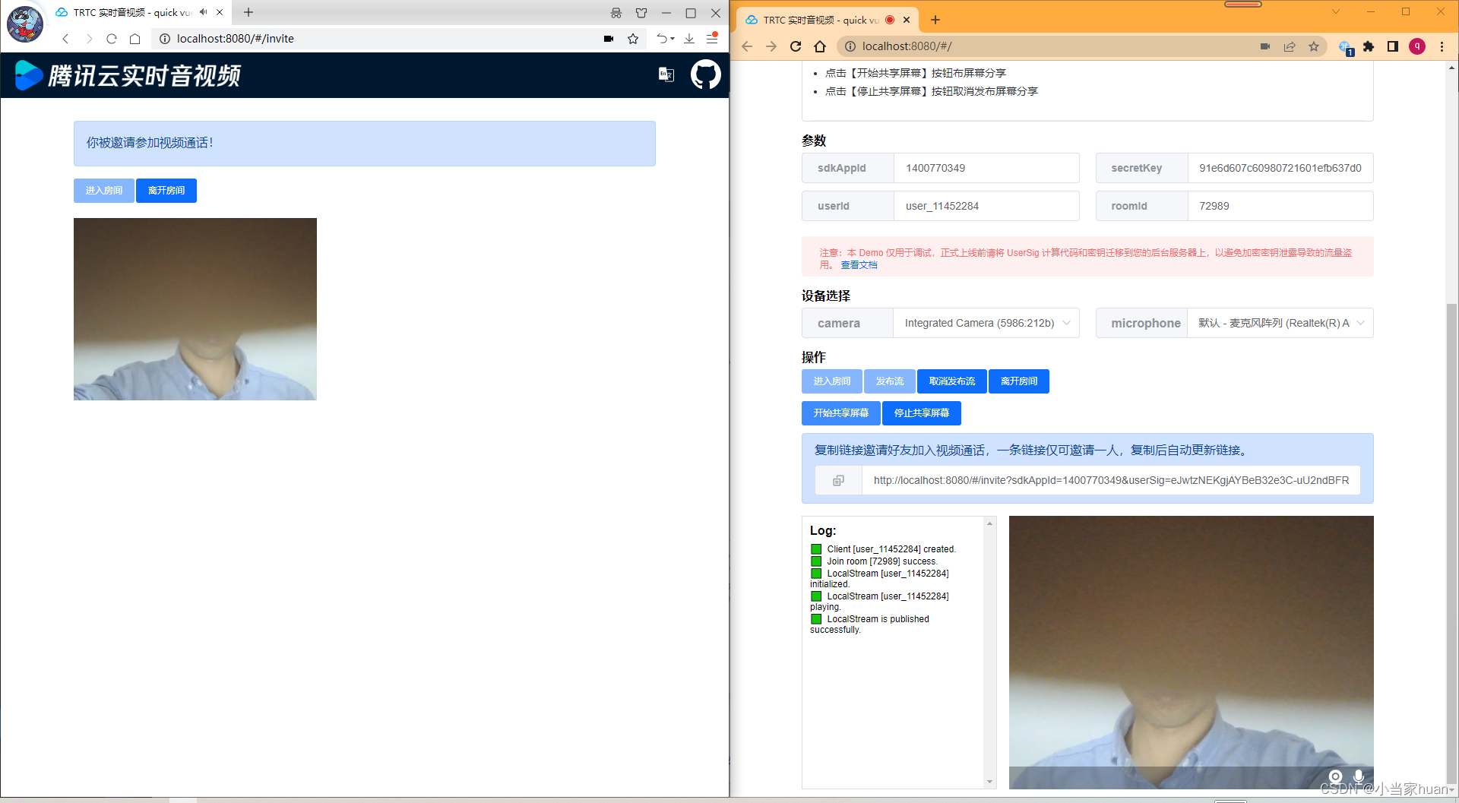Close the left browser TRTC tab

pyautogui.click(x=220, y=12)
